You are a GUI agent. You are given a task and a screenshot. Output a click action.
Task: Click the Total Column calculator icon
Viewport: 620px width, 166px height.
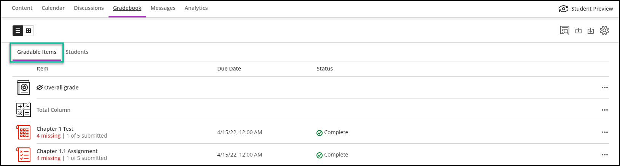(x=23, y=110)
